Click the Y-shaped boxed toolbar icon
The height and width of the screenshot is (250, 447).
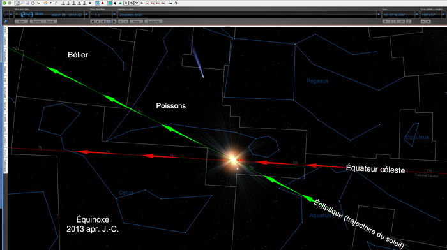coord(137,3)
